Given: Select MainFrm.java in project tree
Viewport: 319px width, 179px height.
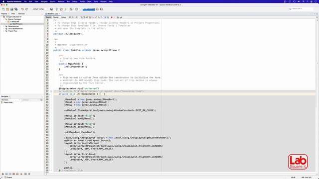Looking at the screenshot, I should coord(17,24).
